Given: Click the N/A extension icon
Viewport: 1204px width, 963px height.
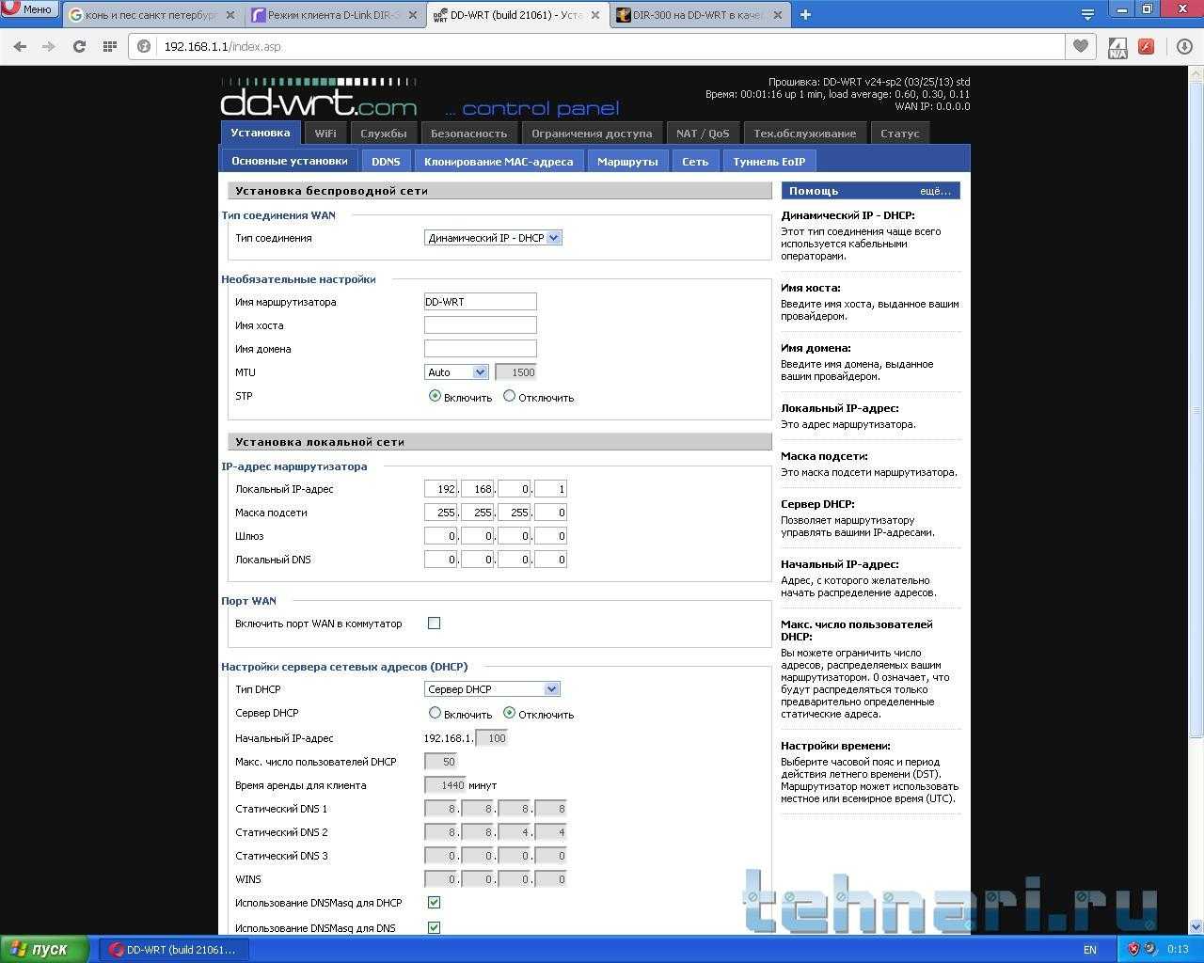Looking at the screenshot, I should (1117, 47).
